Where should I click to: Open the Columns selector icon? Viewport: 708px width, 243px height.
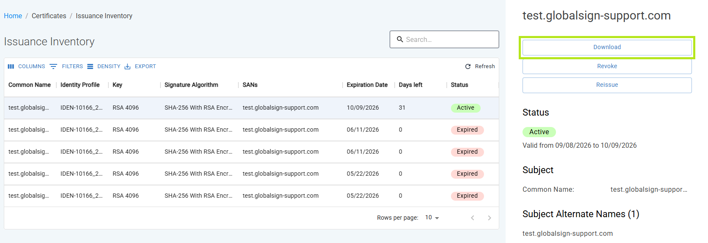tap(11, 66)
